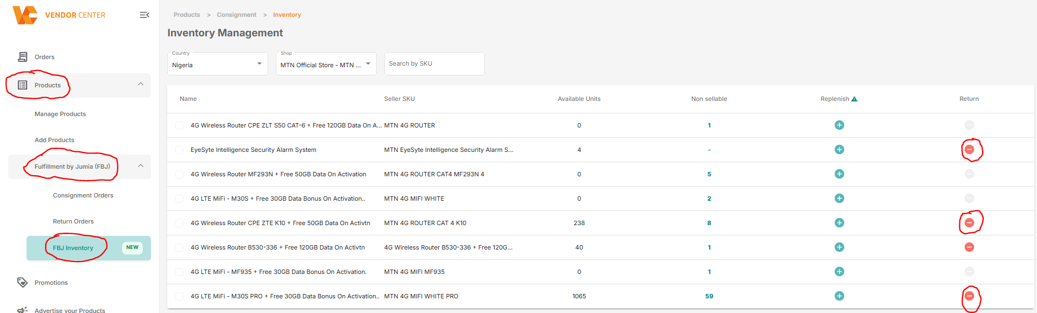Tick the EyeSyte Intelligence Security Alarm checkbox
Viewport: 1037px width, 313px height.
pyautogui.click(x=179, y=150)
